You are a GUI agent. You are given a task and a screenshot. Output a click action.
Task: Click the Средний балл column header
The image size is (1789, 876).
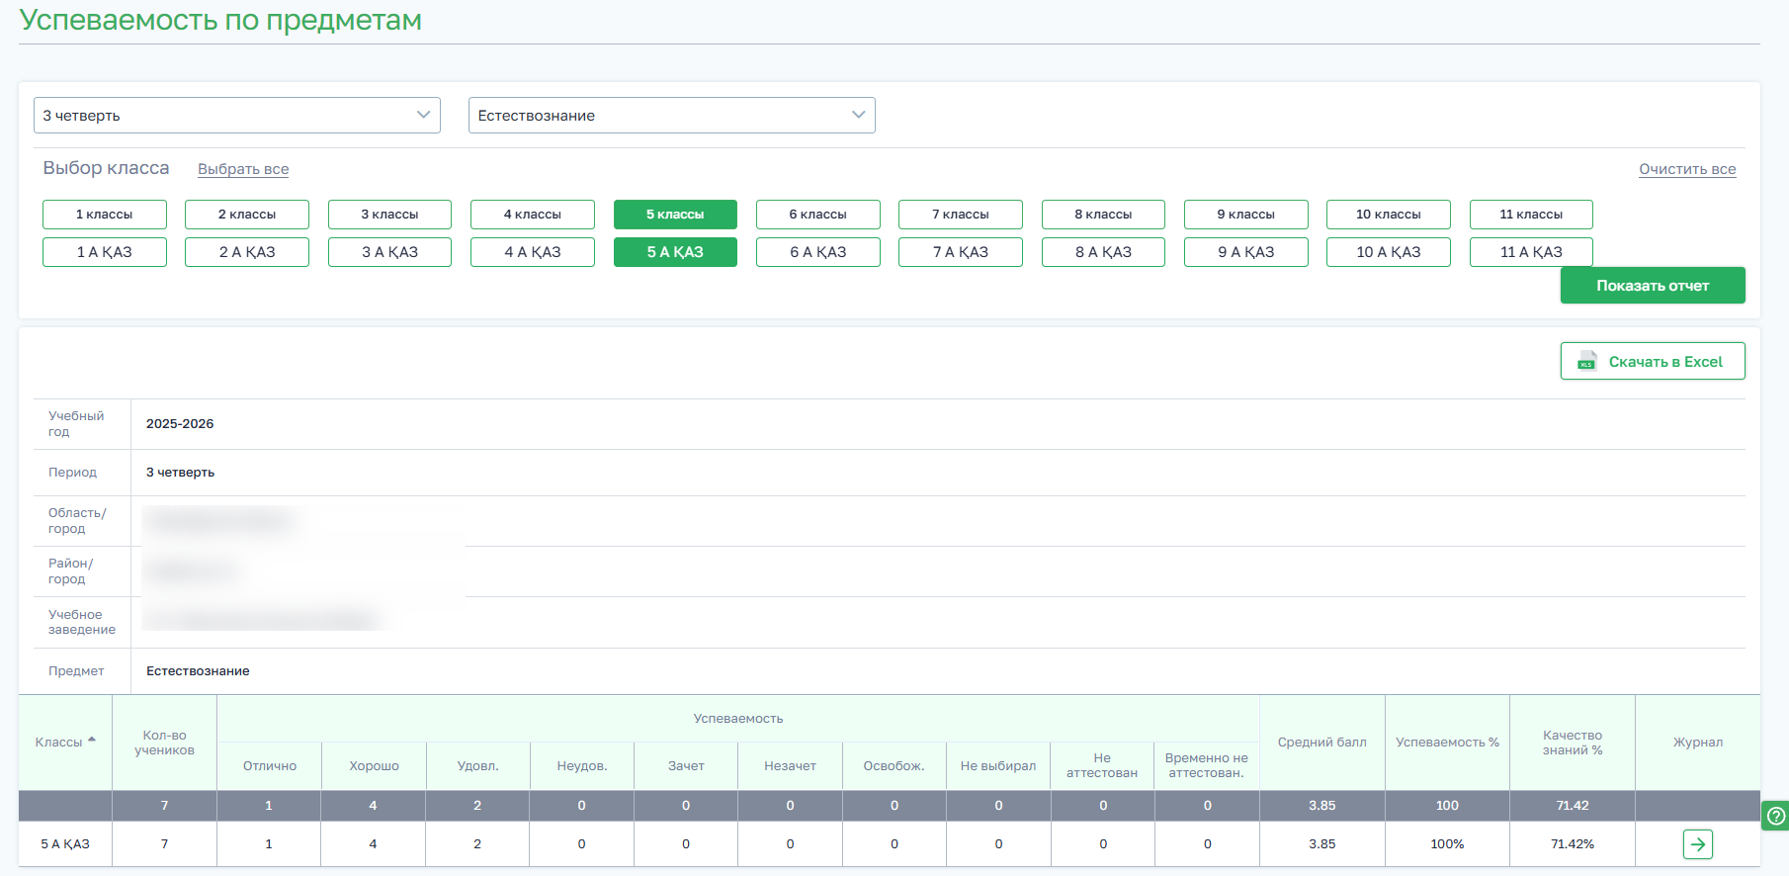[x=1322, y=743]
